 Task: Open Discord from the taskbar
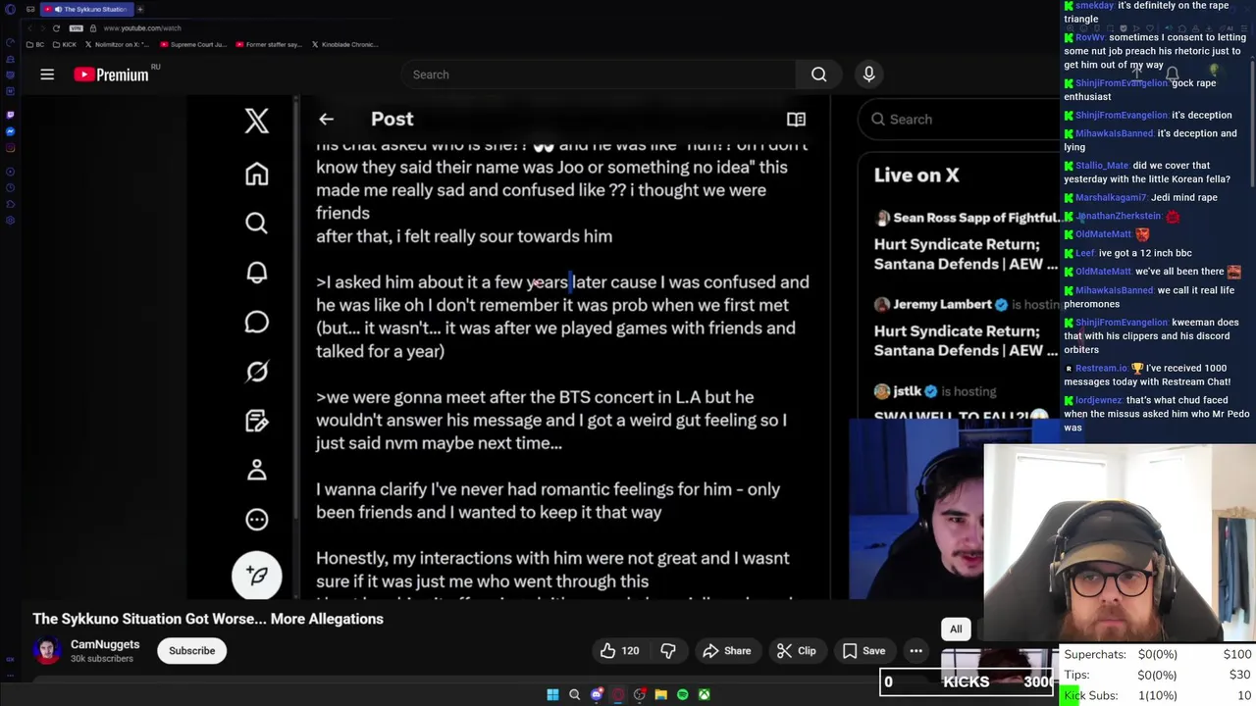tap(597, 695)
